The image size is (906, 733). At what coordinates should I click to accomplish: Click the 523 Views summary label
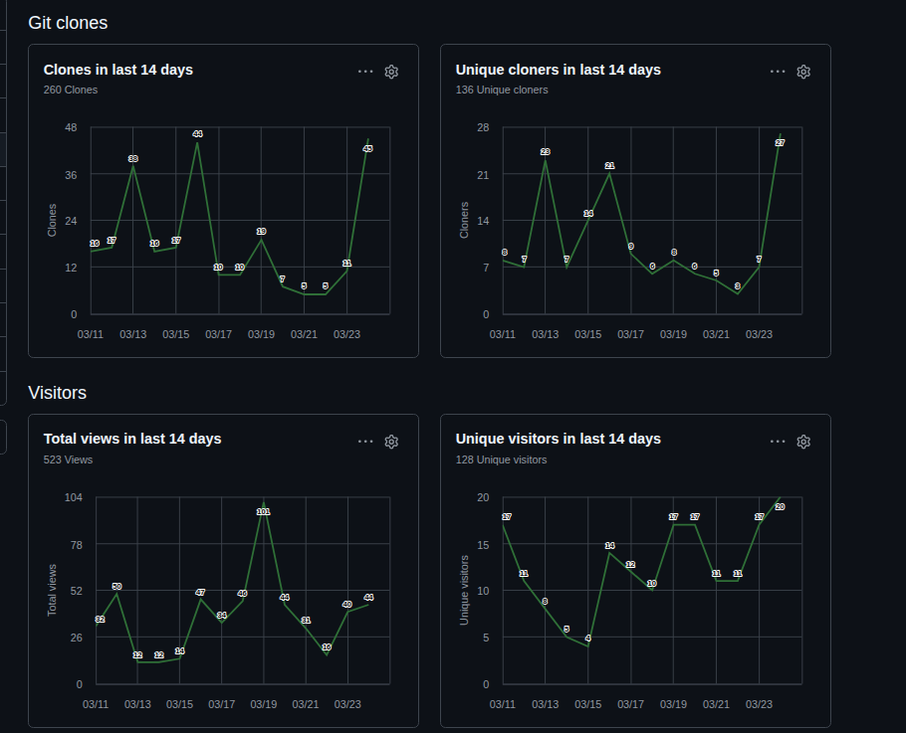68,459
